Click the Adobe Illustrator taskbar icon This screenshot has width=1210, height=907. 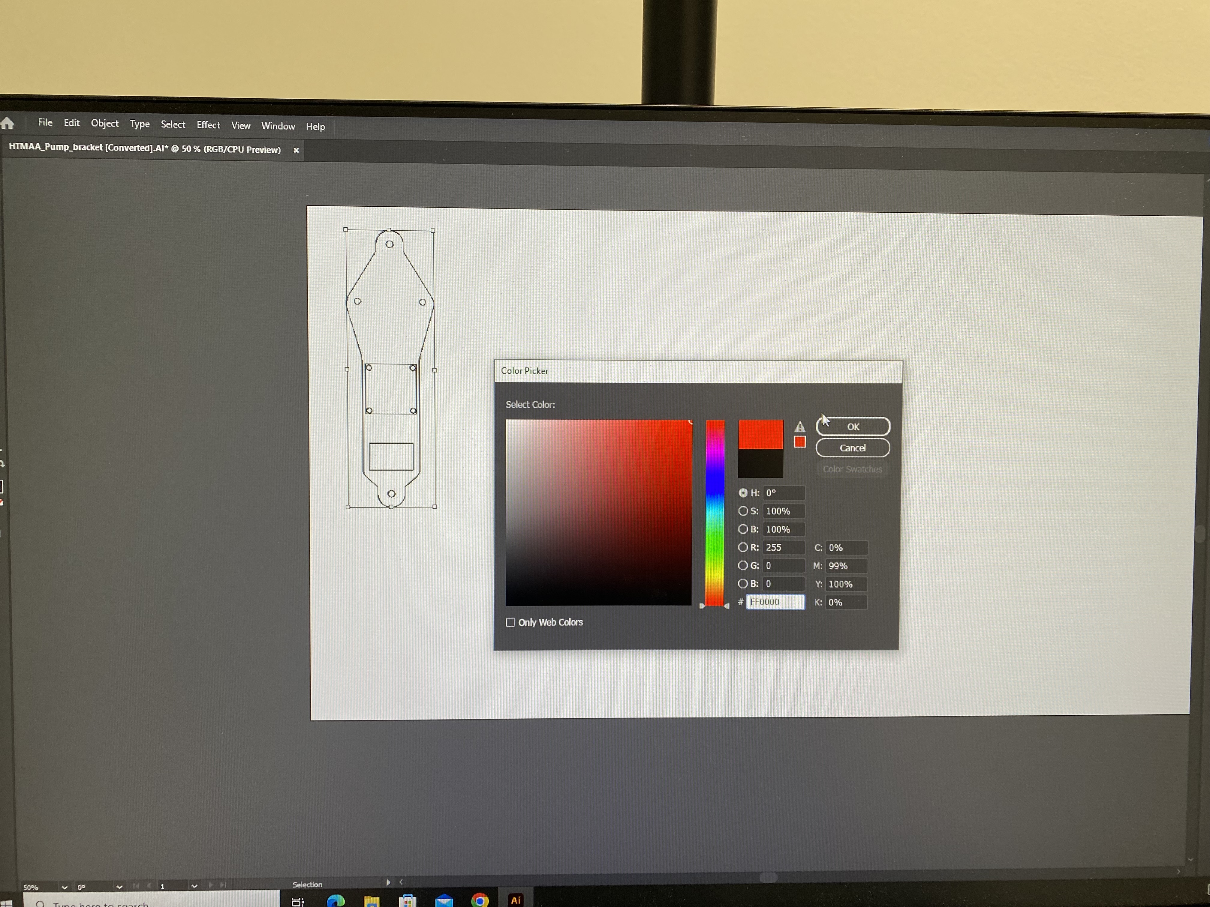515,900
